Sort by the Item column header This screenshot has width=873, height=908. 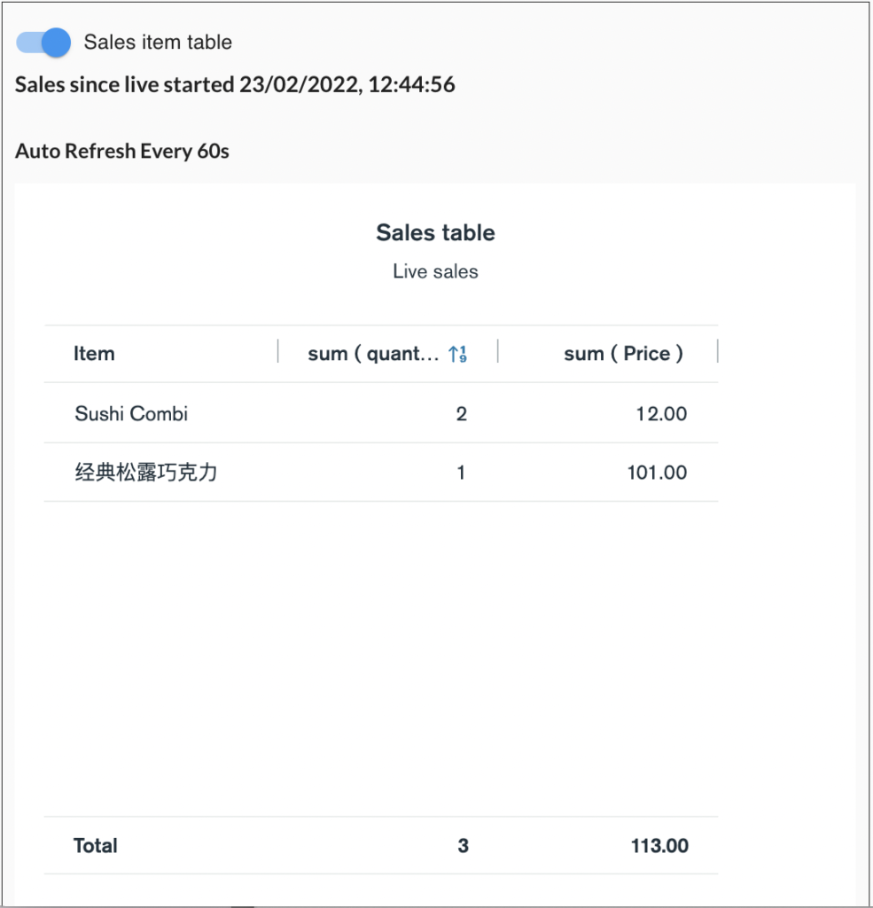point(94,353)
